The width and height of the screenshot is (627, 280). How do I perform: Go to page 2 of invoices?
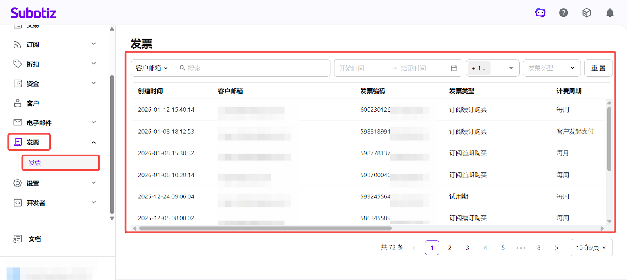[x=449, y=248]
